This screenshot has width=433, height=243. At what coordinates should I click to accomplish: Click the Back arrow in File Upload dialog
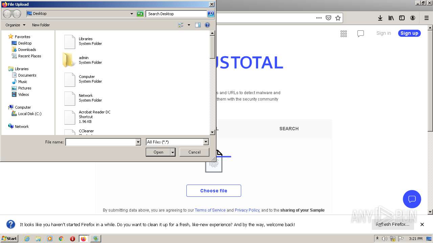(7, 14)
